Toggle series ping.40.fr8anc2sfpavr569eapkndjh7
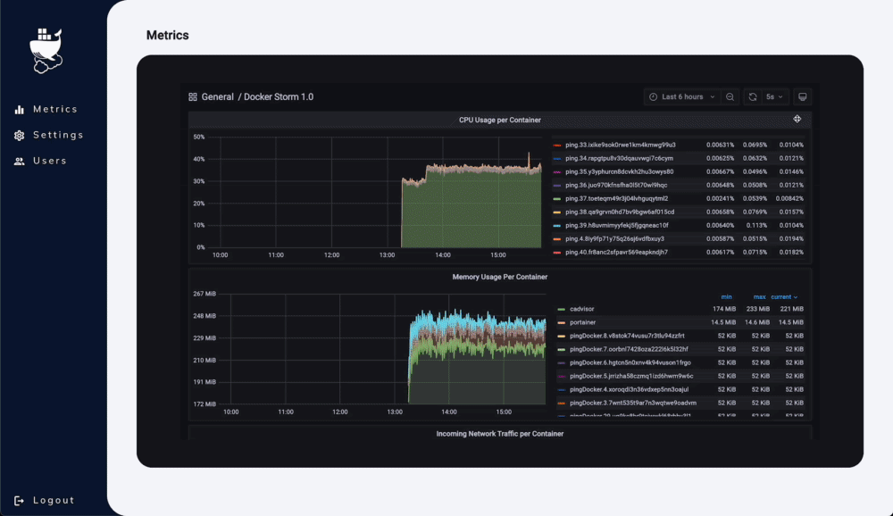This screenshot has height=516, width=893. [616, 253]
